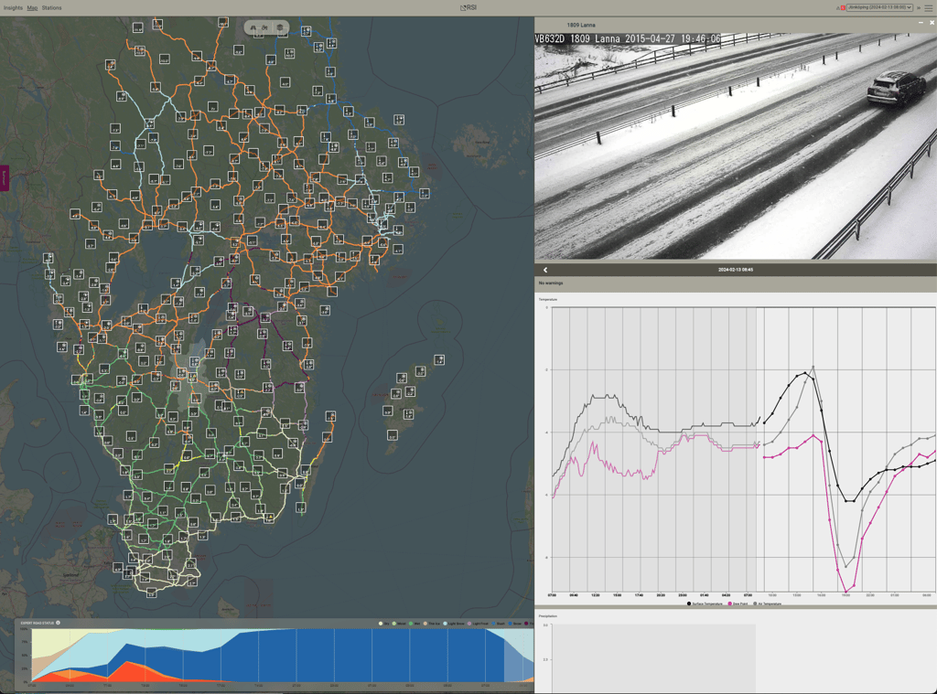Screen dimensions: 937x694
Task: Click the double-chevron expand arrow in header
Action: (919, 7)
